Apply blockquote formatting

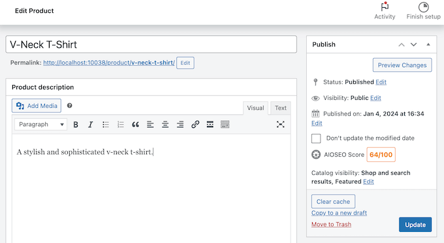[135, 124]
